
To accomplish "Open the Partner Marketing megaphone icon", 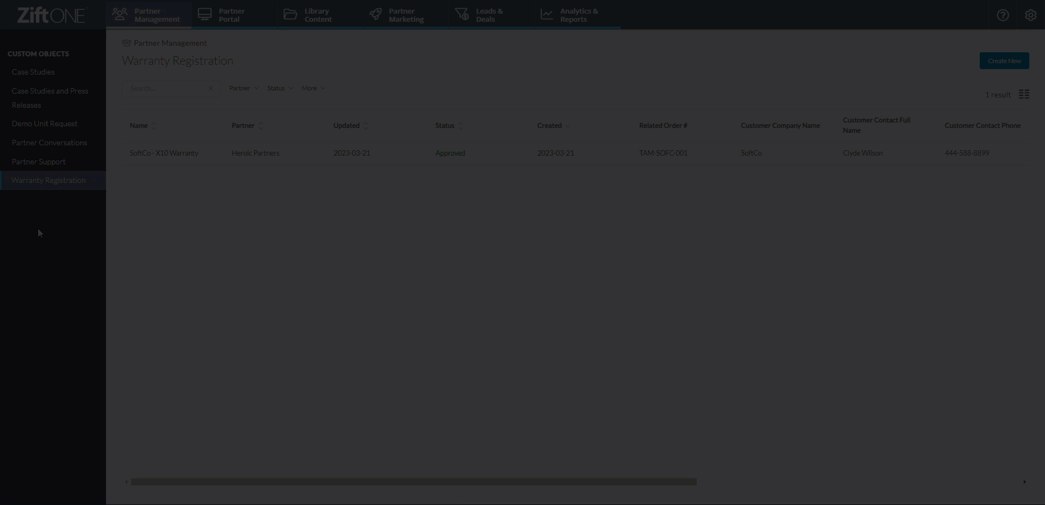I will (376, 14).
